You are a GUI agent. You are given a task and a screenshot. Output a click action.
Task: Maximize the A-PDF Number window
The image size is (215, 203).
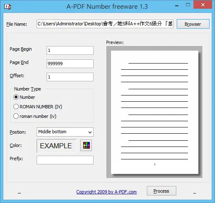(188, 5)
